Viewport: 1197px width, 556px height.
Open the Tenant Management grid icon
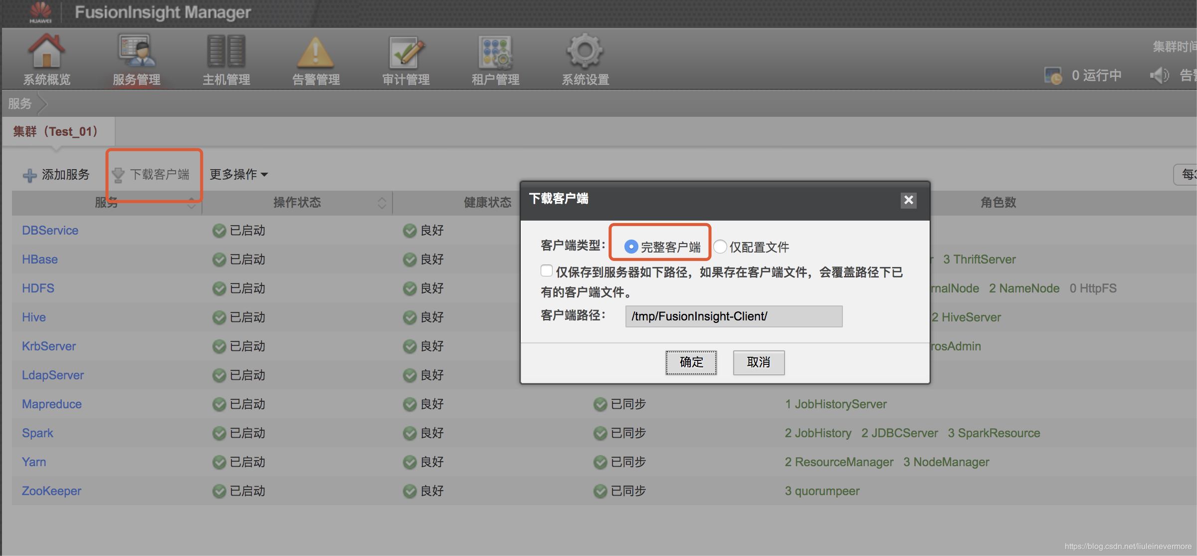click(495, 53)
